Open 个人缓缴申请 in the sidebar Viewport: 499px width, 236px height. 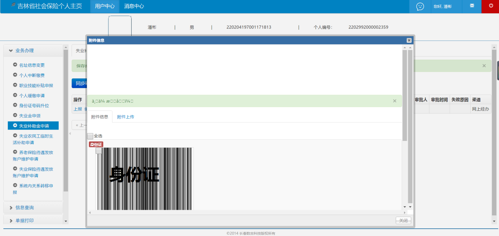pyautogui.click(x=32, y=95)
